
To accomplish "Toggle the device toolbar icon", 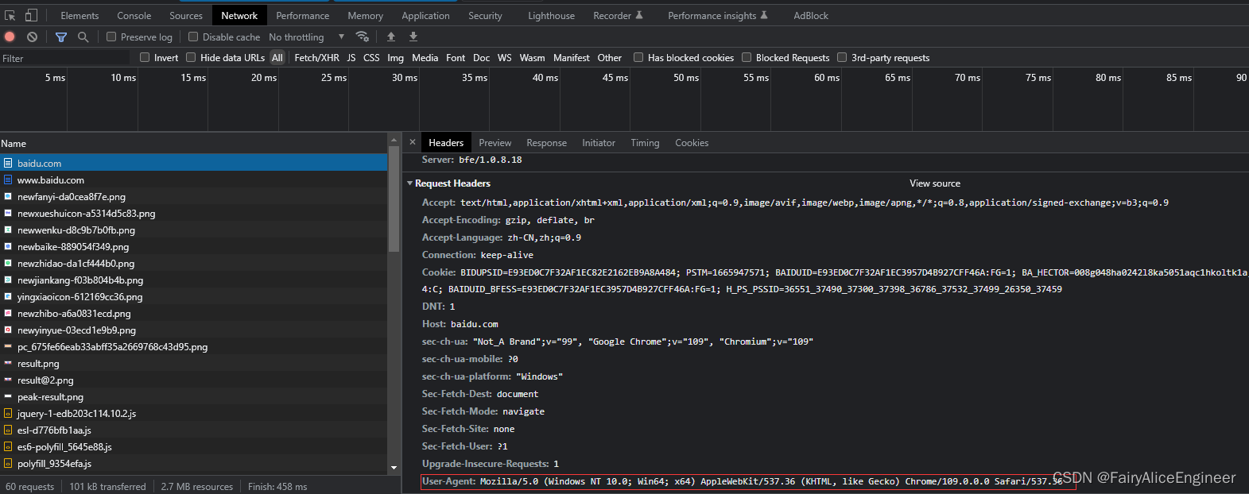I will coord(31,15).
